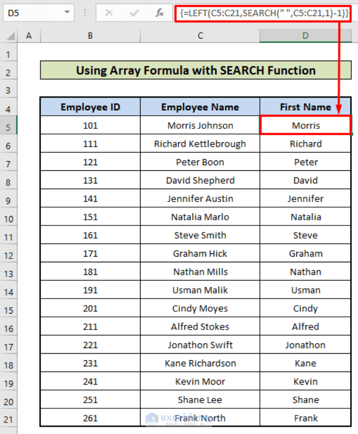358x434 pixels.
Task: Select cell containing ID 261
Action: pyautogui.click(x=90, y=418)
